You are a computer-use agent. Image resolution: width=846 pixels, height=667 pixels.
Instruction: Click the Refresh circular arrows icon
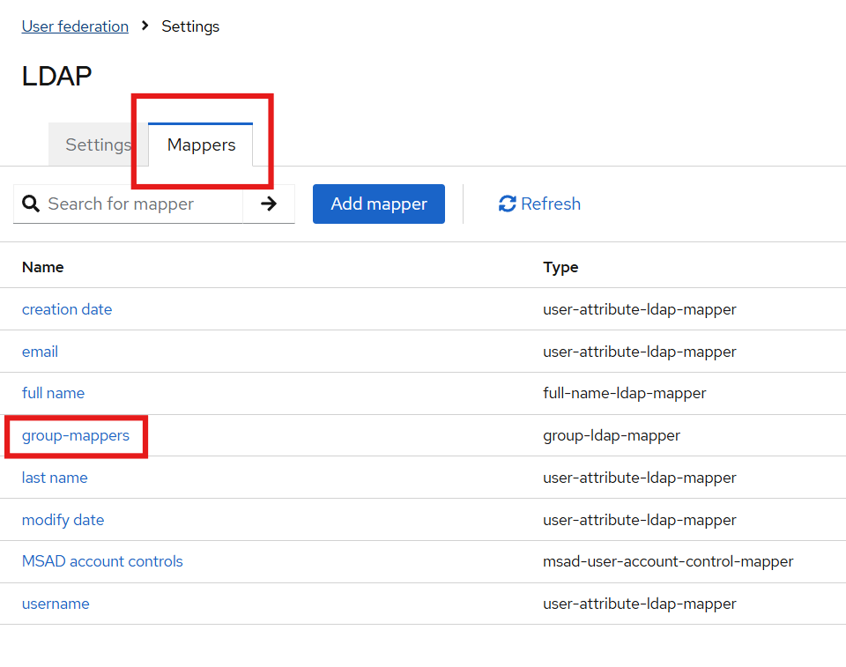(x=507, y=204)
